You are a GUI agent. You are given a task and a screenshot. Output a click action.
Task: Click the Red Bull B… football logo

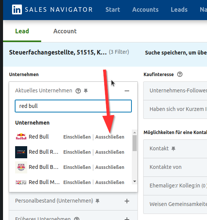21,167
